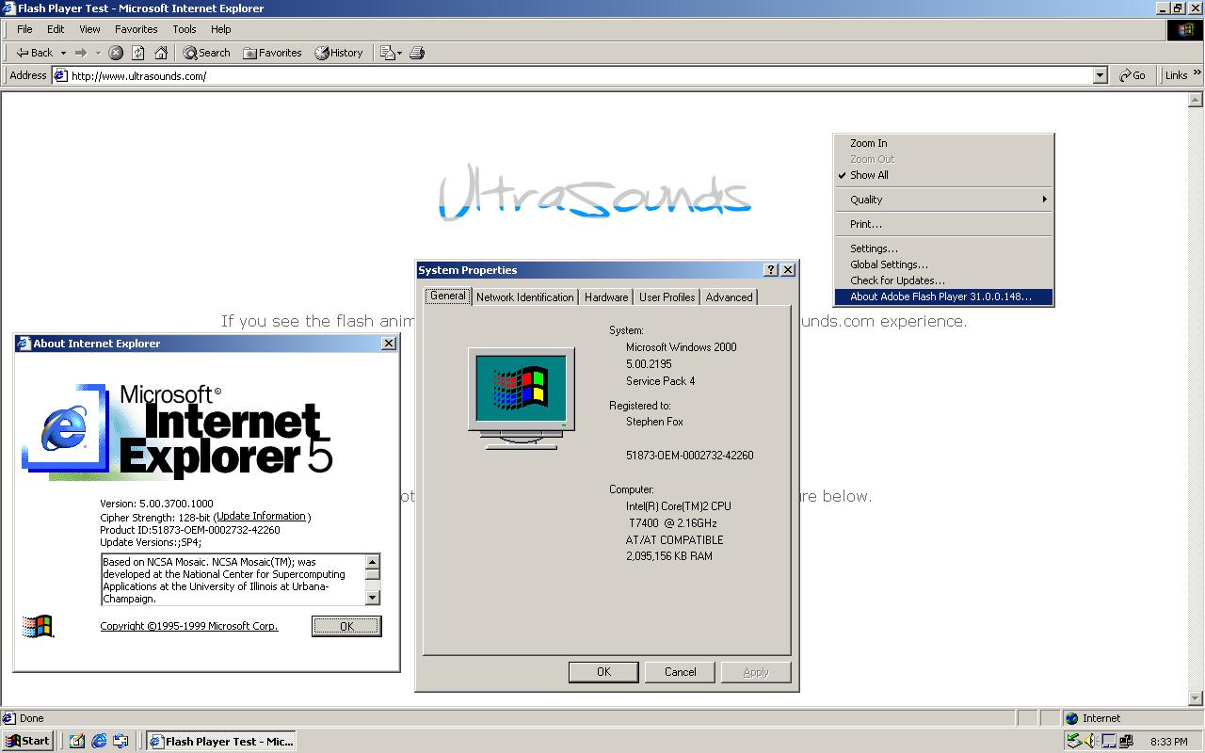Click the Print icon in toolbar
This screenshot has height=753, width=1205.
point(417,53)
